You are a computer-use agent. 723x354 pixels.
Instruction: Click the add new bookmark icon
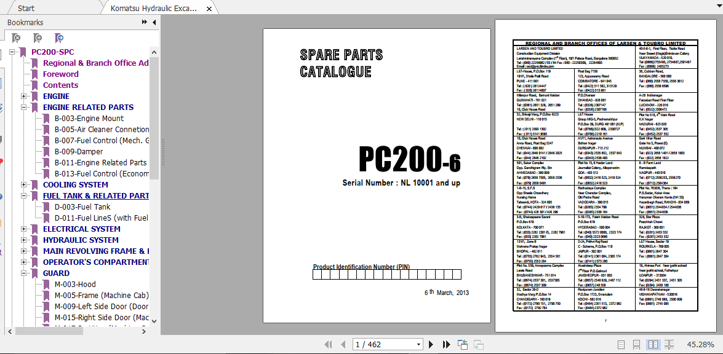[37, 37]
